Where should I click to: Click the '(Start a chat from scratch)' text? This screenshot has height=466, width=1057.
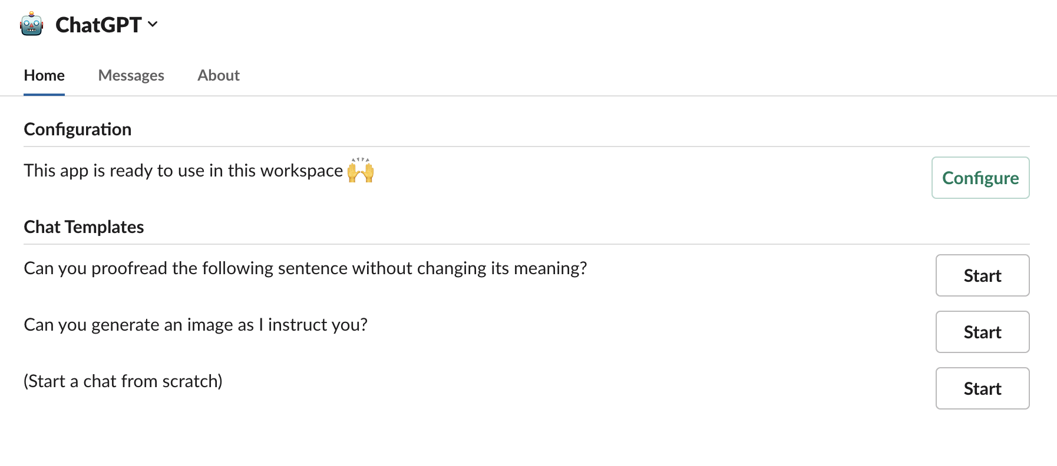123,381
